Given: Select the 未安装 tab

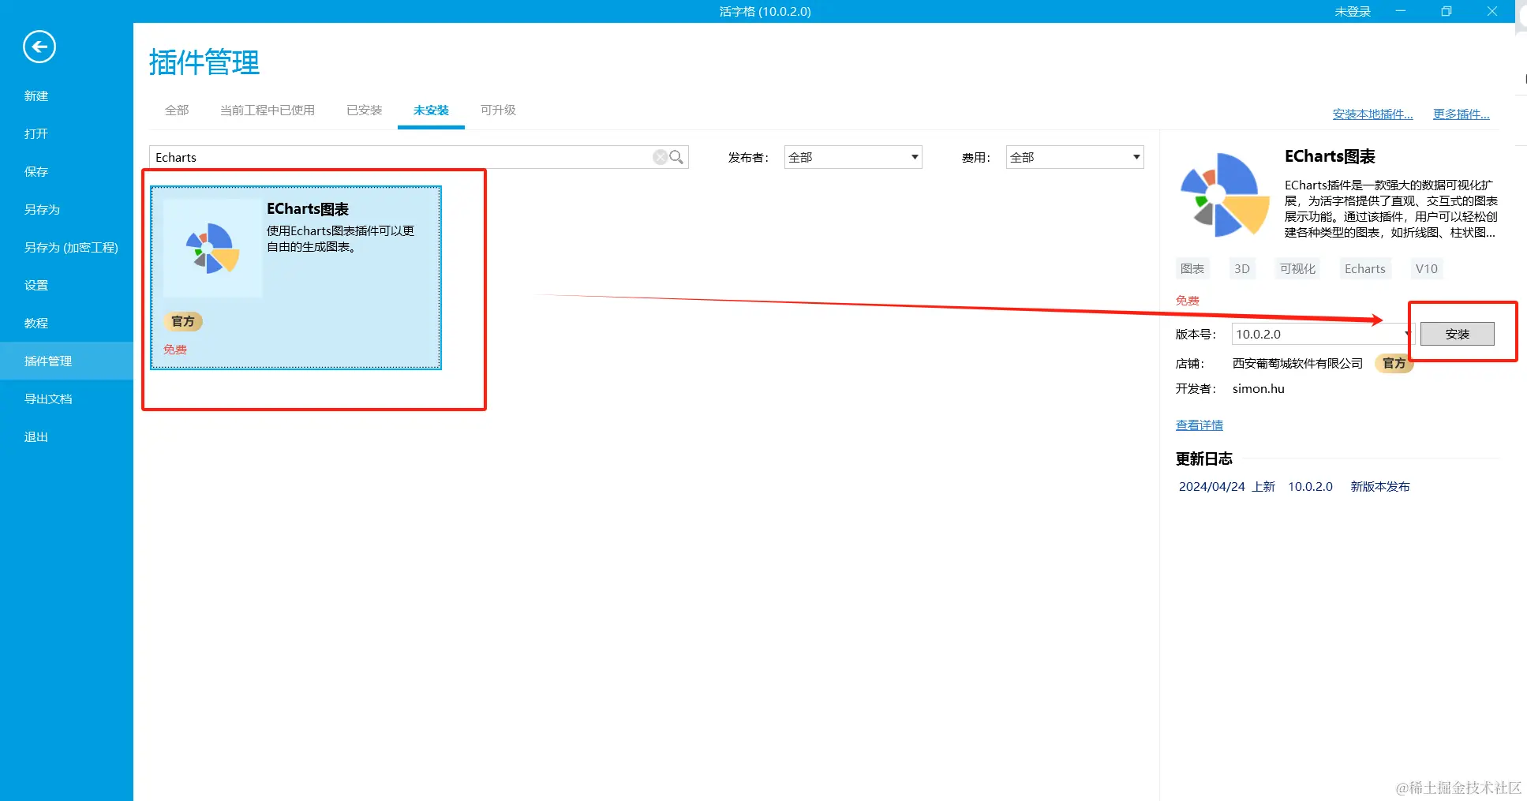Looking at the screenshot, I should click(x=431, y=110).
